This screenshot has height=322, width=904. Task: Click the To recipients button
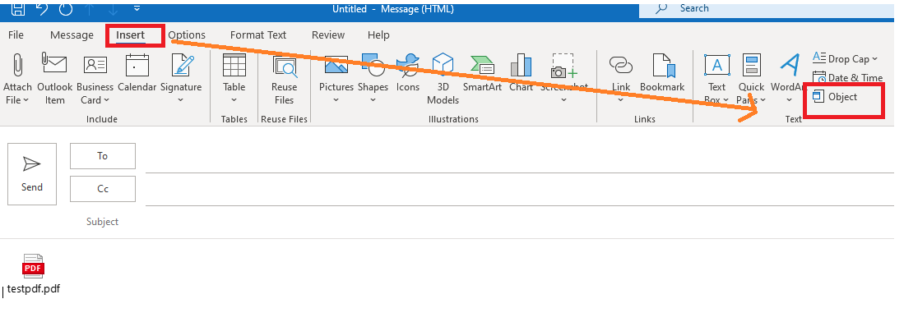pyautogui.click(x=103, y=156)
